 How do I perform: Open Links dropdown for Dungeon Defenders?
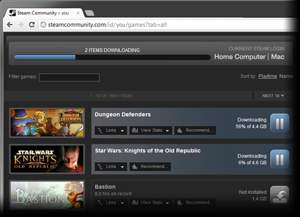[x=111, y=130]
